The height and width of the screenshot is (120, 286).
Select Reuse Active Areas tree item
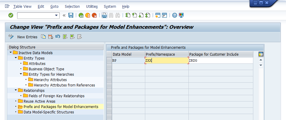pos(39,101)
